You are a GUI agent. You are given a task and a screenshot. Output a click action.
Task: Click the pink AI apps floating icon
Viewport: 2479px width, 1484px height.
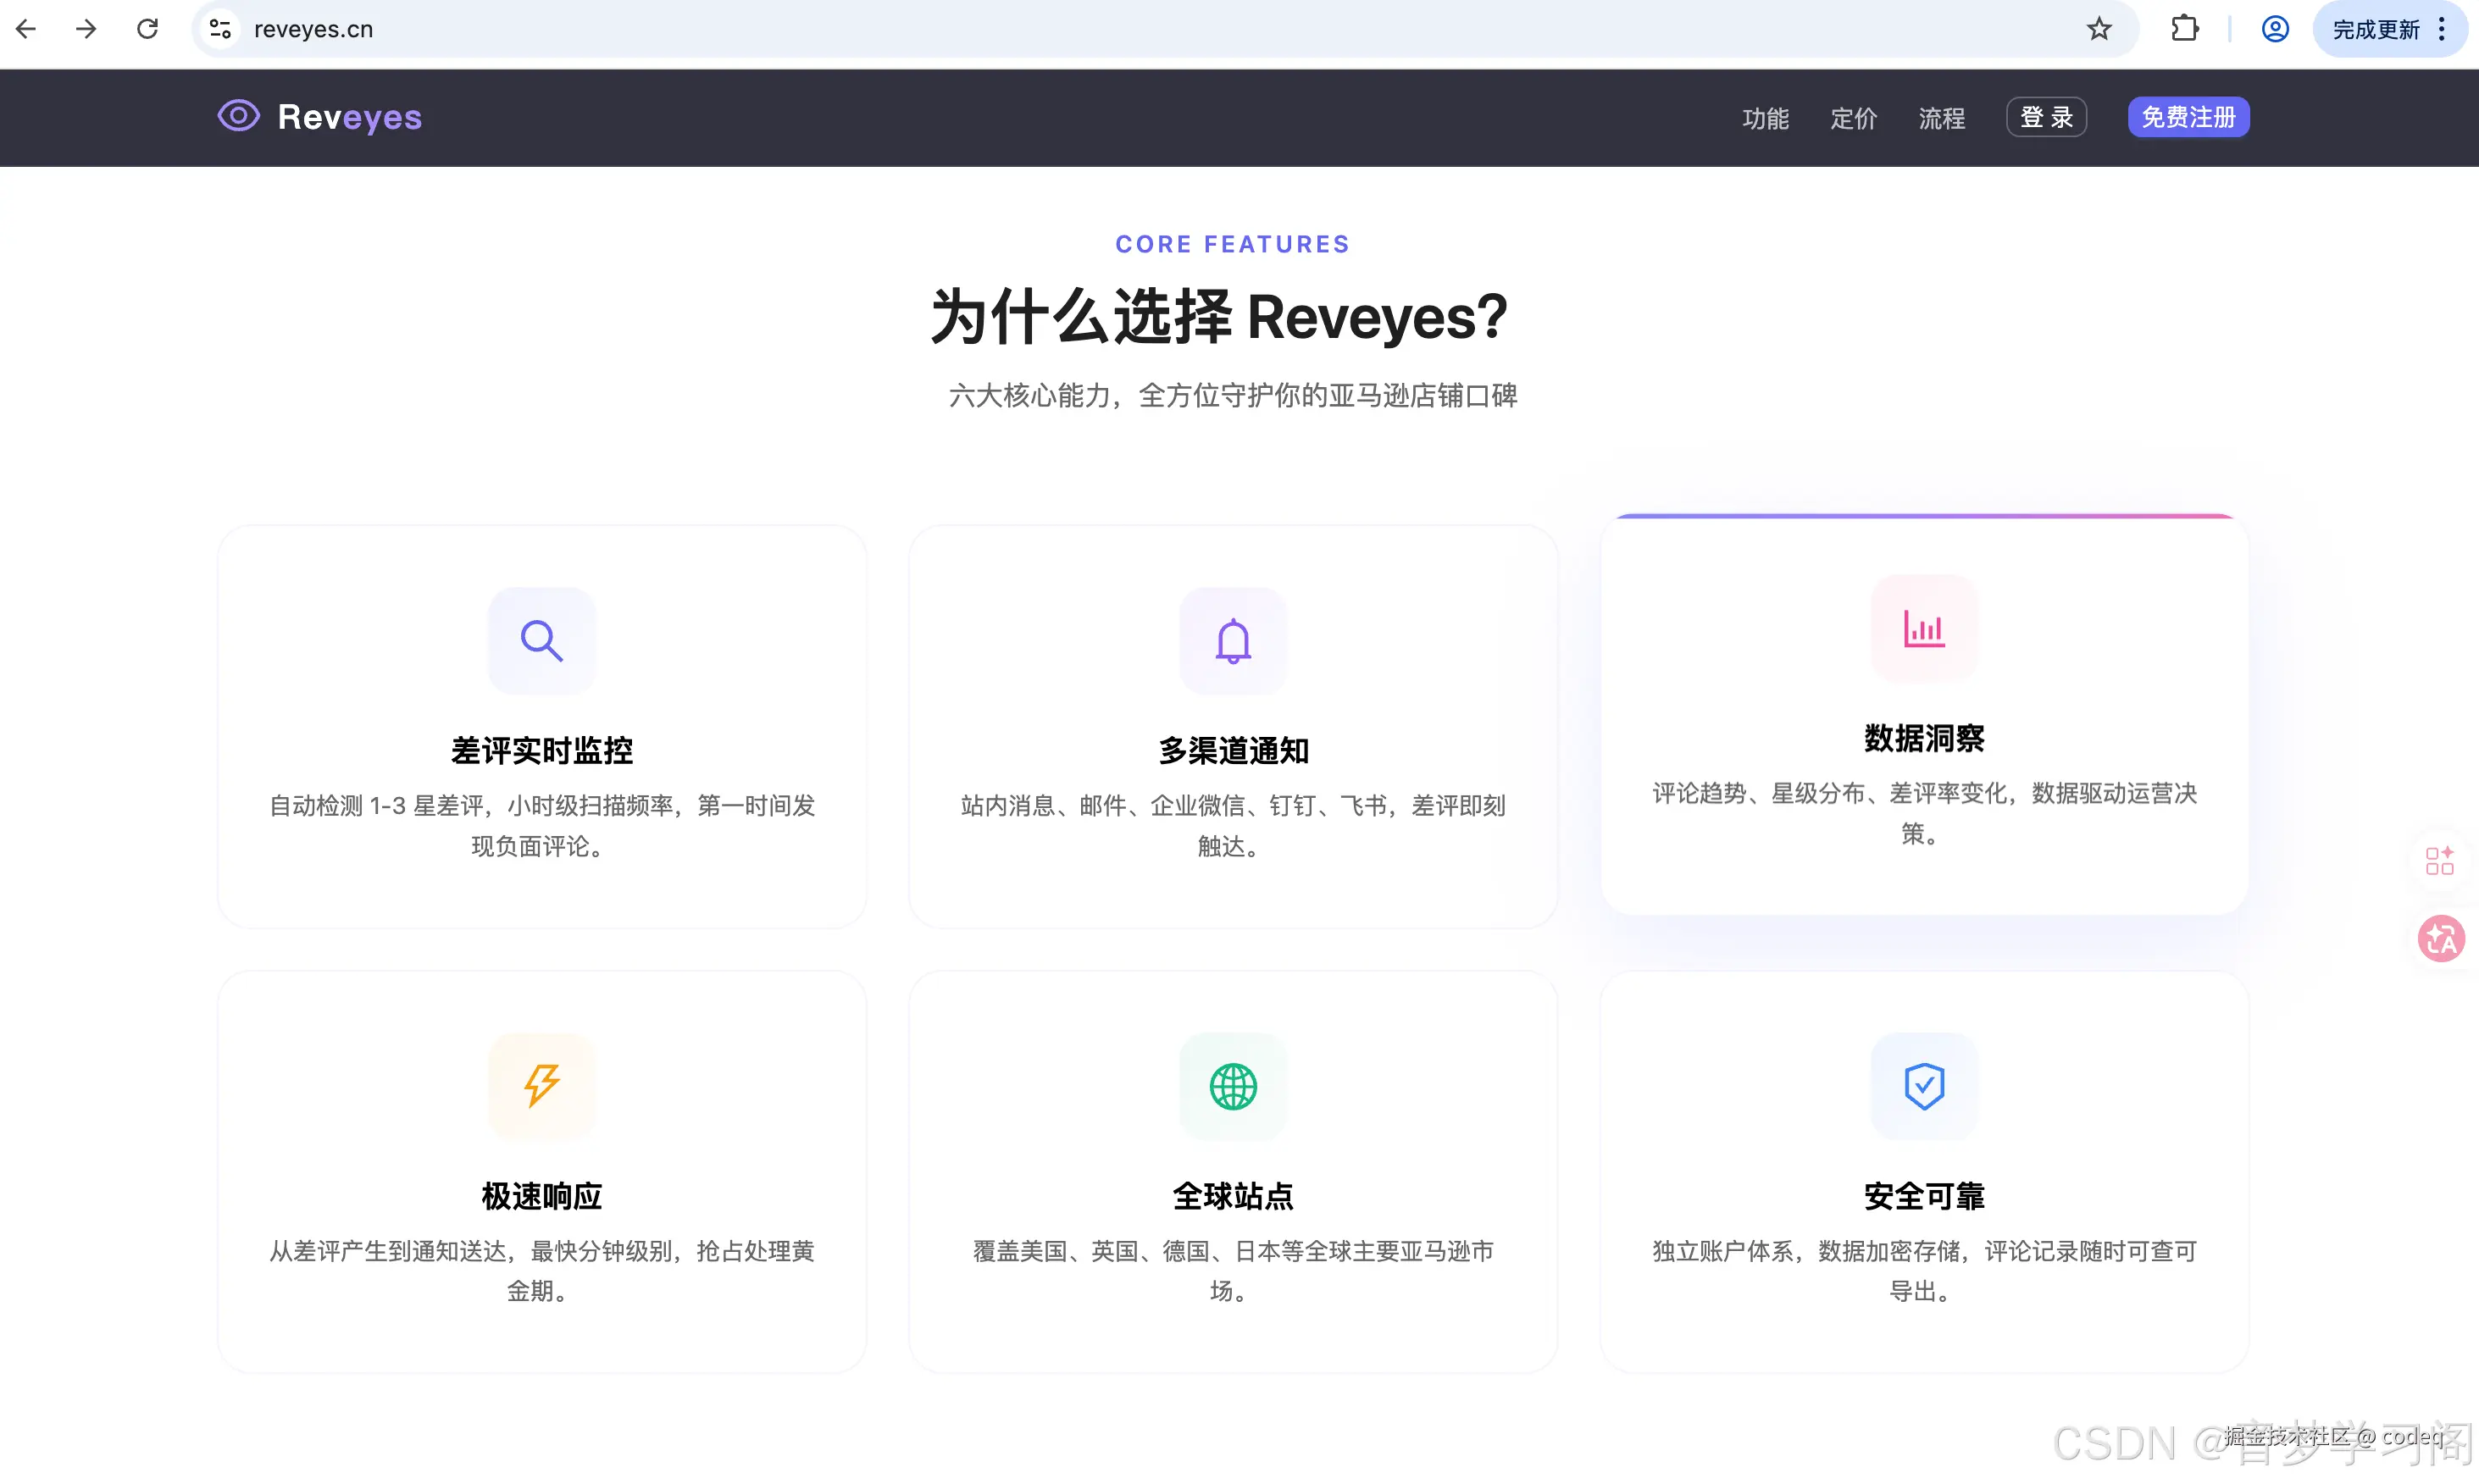pyautogui.click(x=2441, y=860)
